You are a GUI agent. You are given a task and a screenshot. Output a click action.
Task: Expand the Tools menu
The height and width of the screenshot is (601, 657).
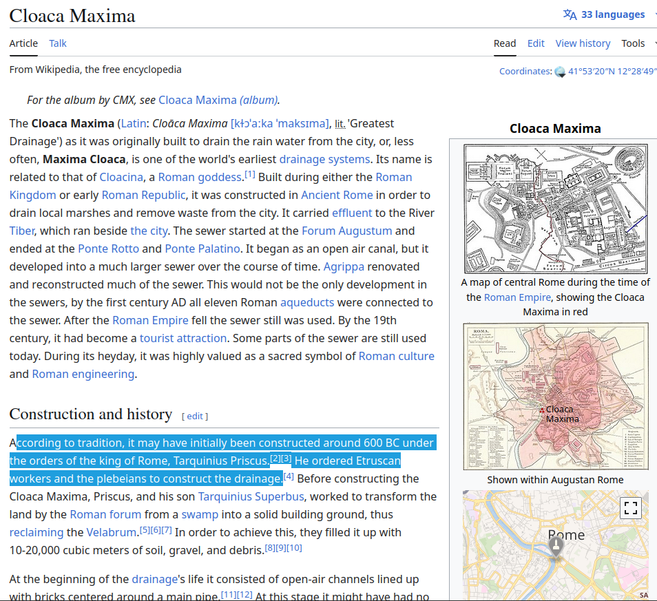(634, 43)
